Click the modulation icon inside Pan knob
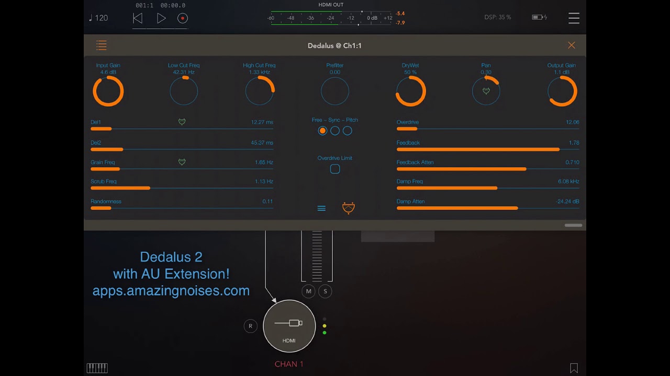The image size is (670, 376). point(486,91)
